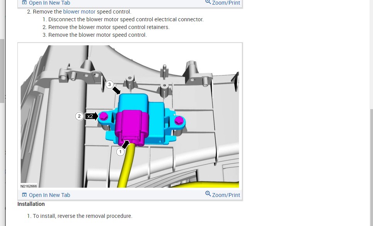Click 'Zoom/Print' link at top

click(226, 3)
